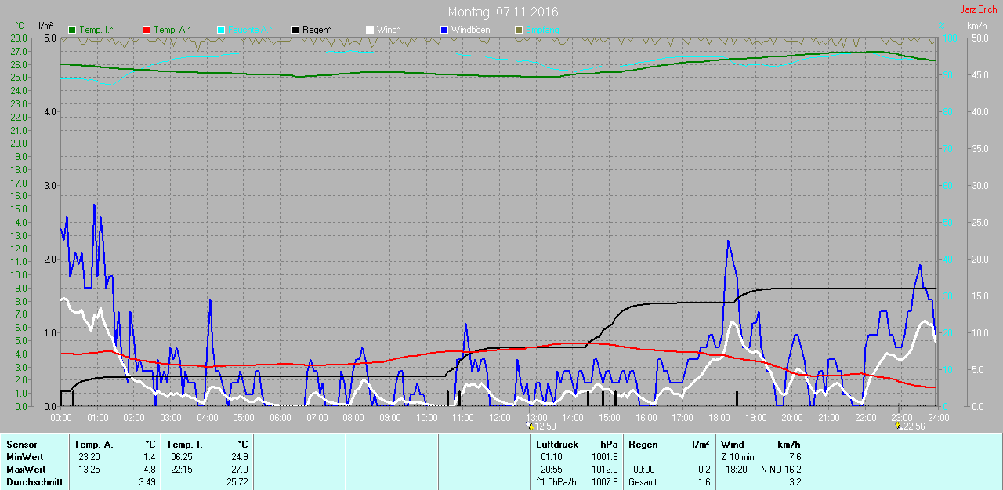The image size is (1003, 490).
Task: Click the chart title Montag, 07.11.2016
Action: tap(503, 12)
